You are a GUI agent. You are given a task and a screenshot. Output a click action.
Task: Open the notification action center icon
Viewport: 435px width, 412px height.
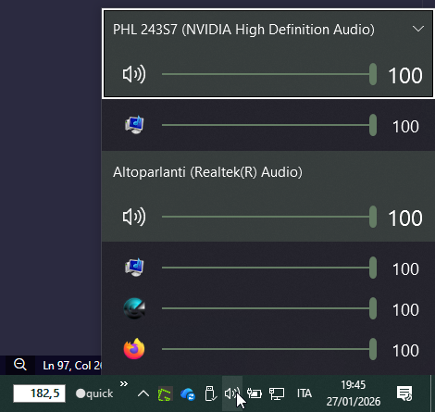pos(404,393)
